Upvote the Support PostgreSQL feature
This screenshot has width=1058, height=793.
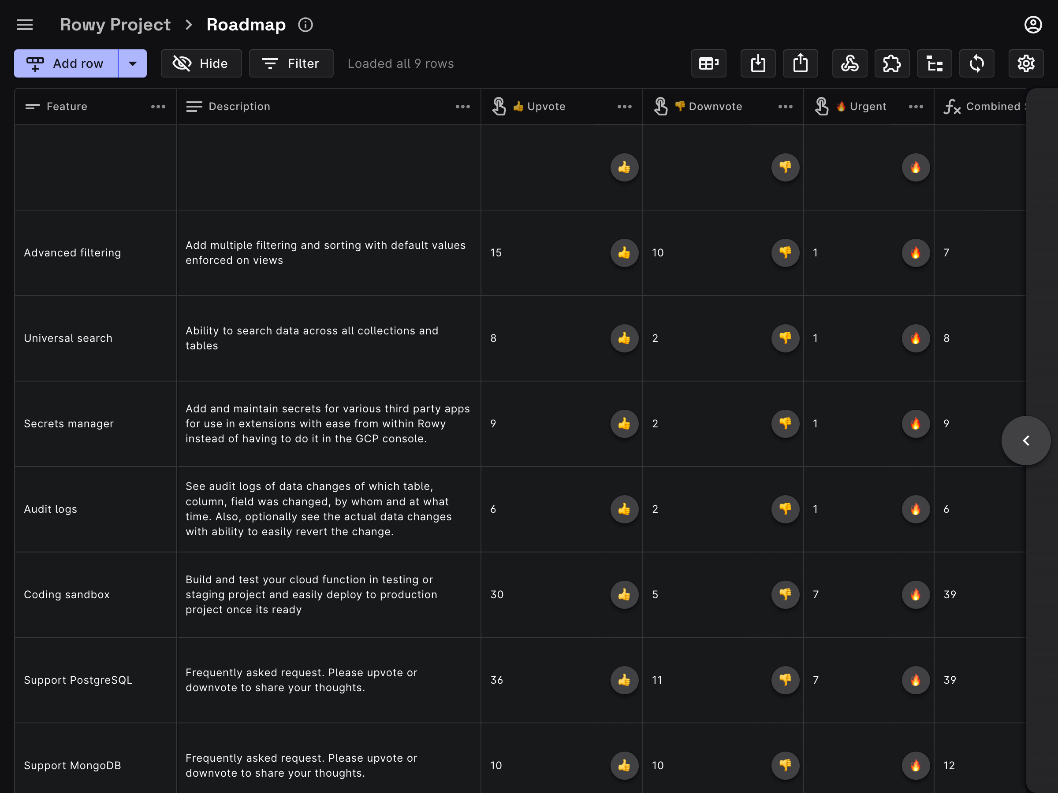624,680
